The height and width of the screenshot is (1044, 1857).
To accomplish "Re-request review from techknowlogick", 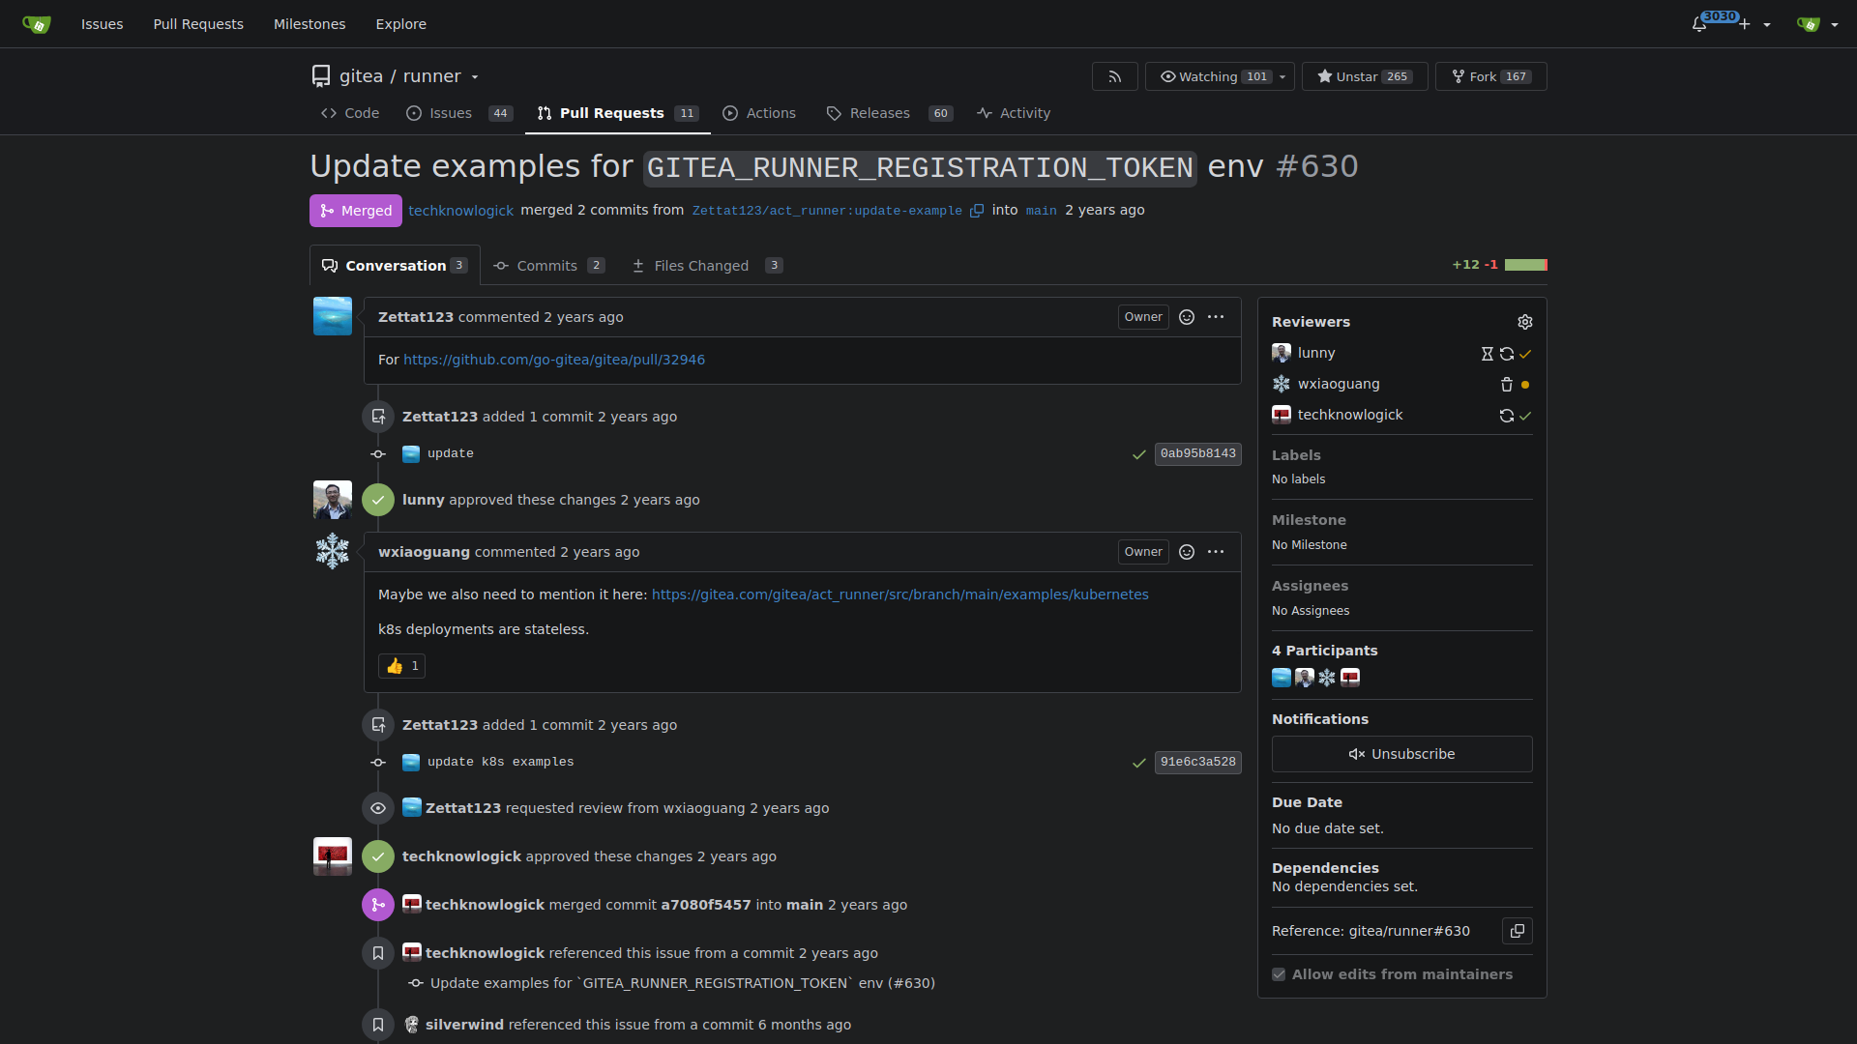I will pos(1507,416).
